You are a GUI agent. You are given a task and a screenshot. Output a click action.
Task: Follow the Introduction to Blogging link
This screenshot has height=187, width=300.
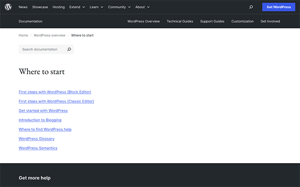point(40,120)
